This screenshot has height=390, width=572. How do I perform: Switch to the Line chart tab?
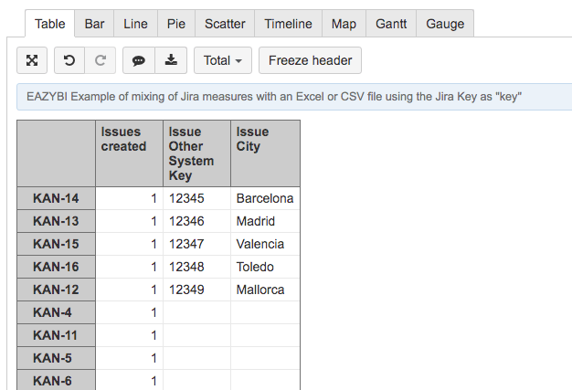pos(135,24)
